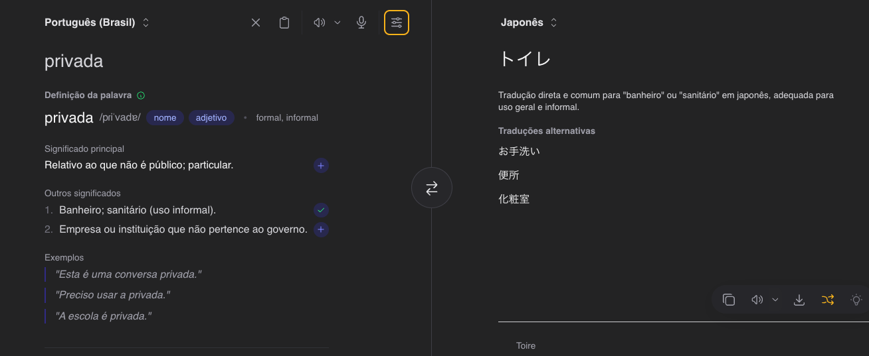The image size is (869, 356).
Task: Deselect the checked meaning 'Banheiro; sanitário'
Action: coord(321,210)
